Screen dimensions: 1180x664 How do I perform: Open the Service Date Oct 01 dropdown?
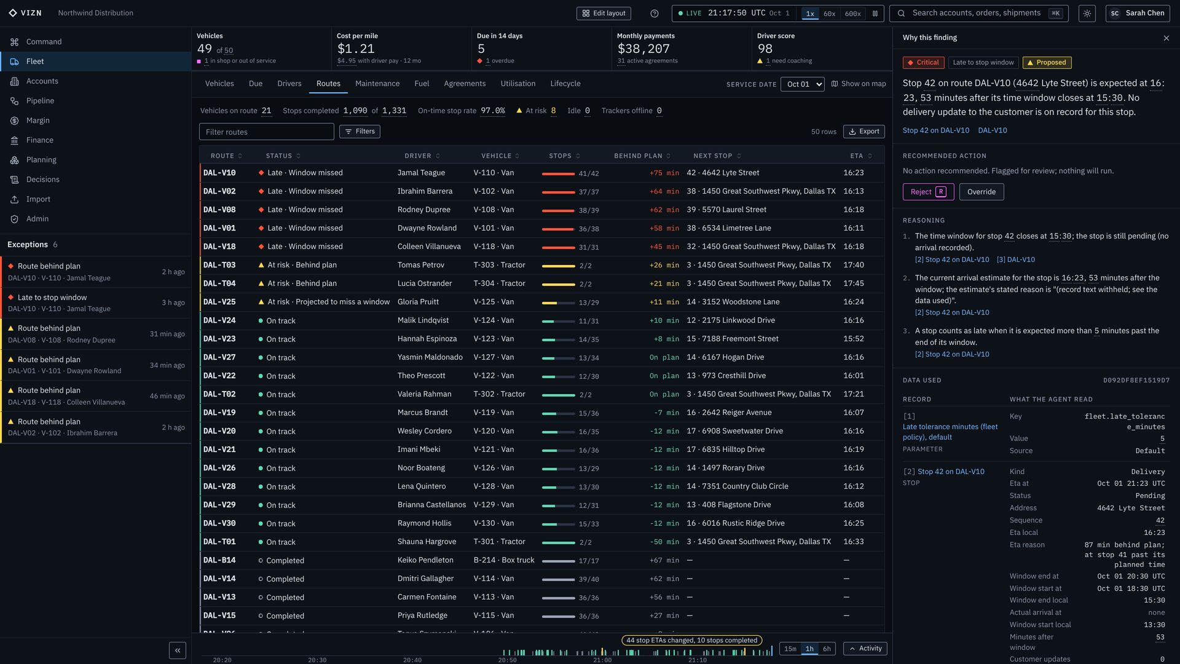pyautogui.click(x=802, y=84)
